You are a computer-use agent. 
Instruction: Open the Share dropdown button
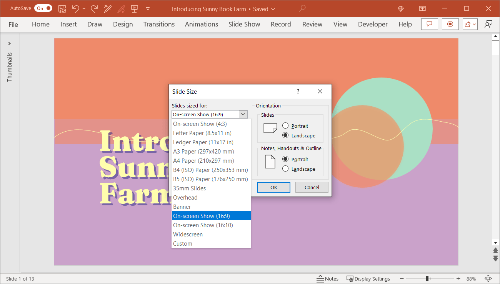(x=470, y=24)
